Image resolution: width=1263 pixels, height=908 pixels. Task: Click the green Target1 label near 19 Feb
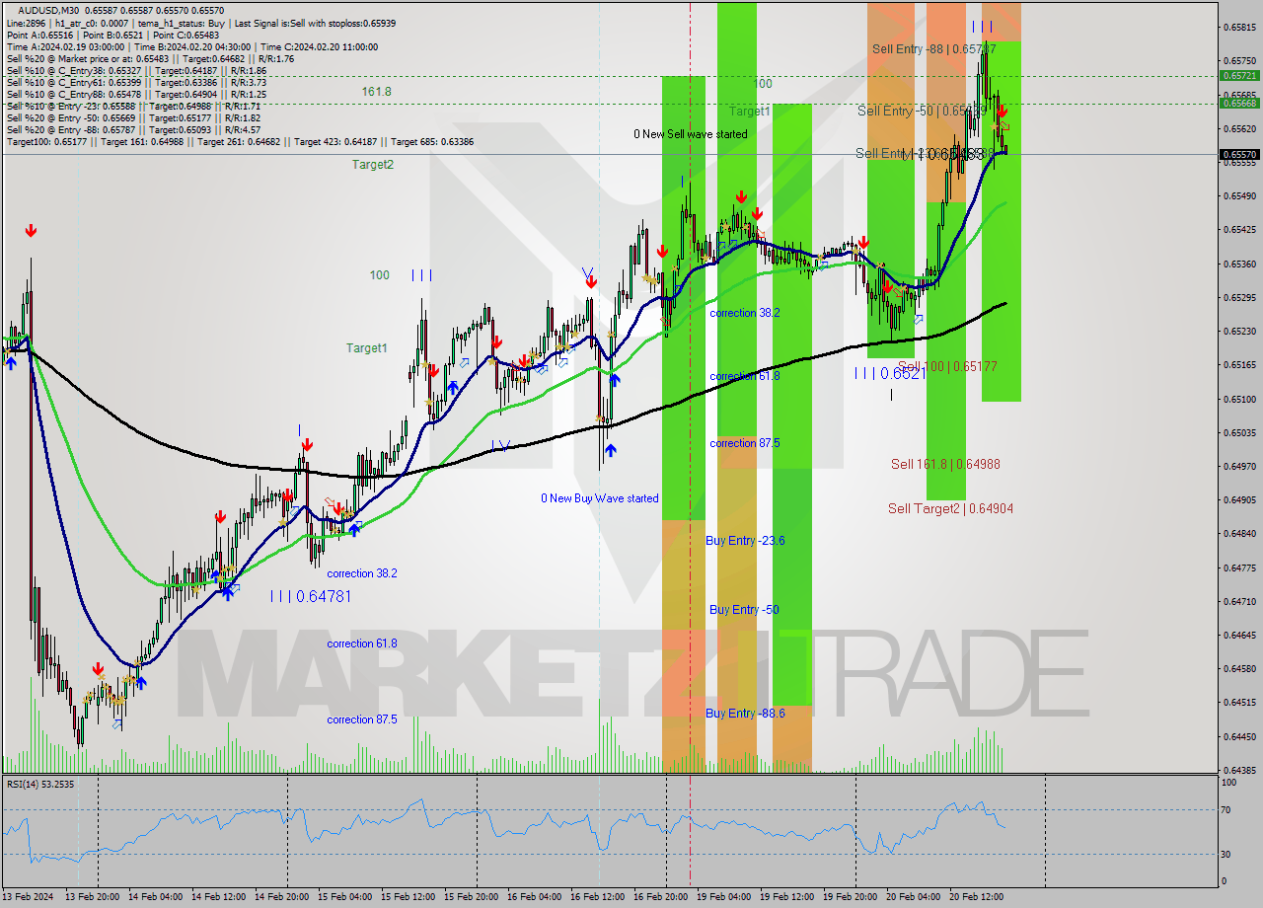tap(750, 112)
